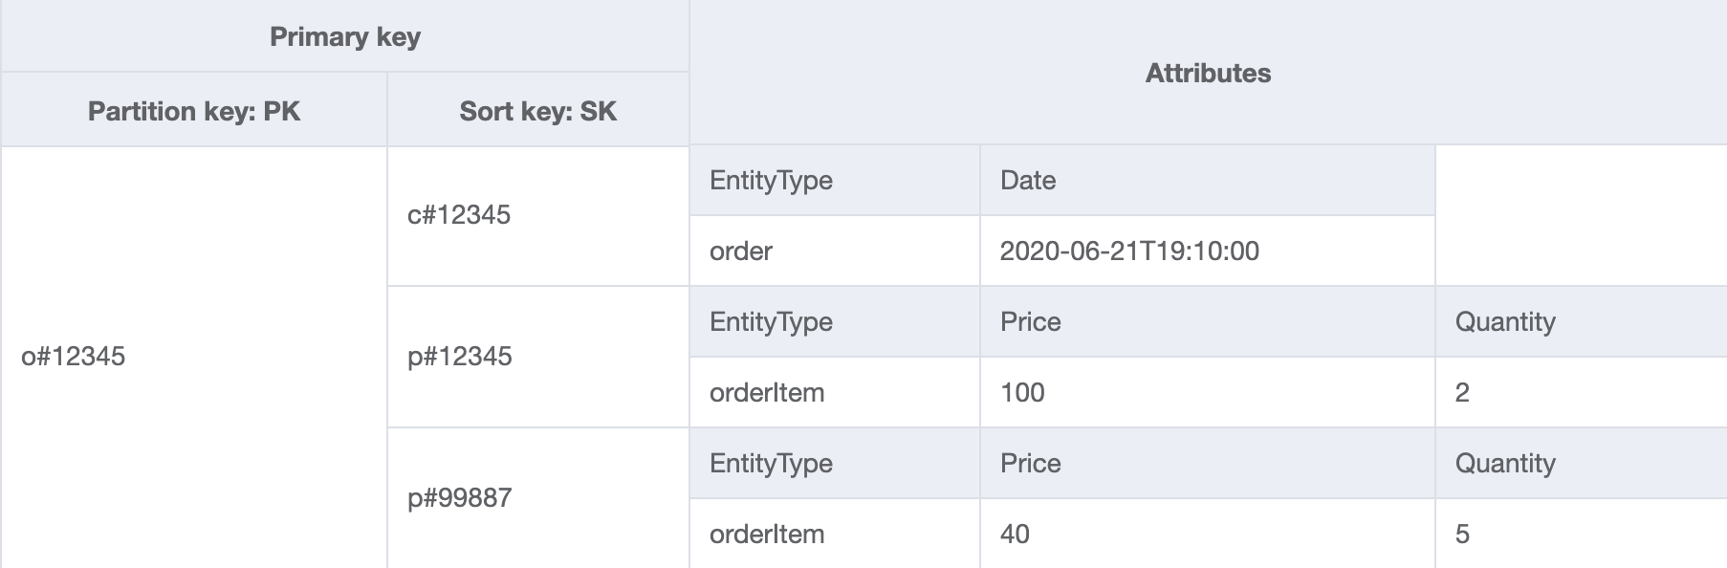Select the 2020-06-21T19:10:00 date value
Screen dimensions: 1727x568
1208,251
